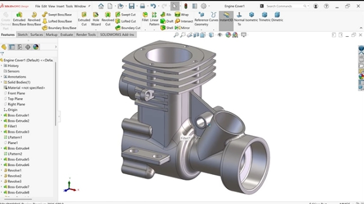
Task: Choose the Boundary Cut command
Action: coord(128,28)
